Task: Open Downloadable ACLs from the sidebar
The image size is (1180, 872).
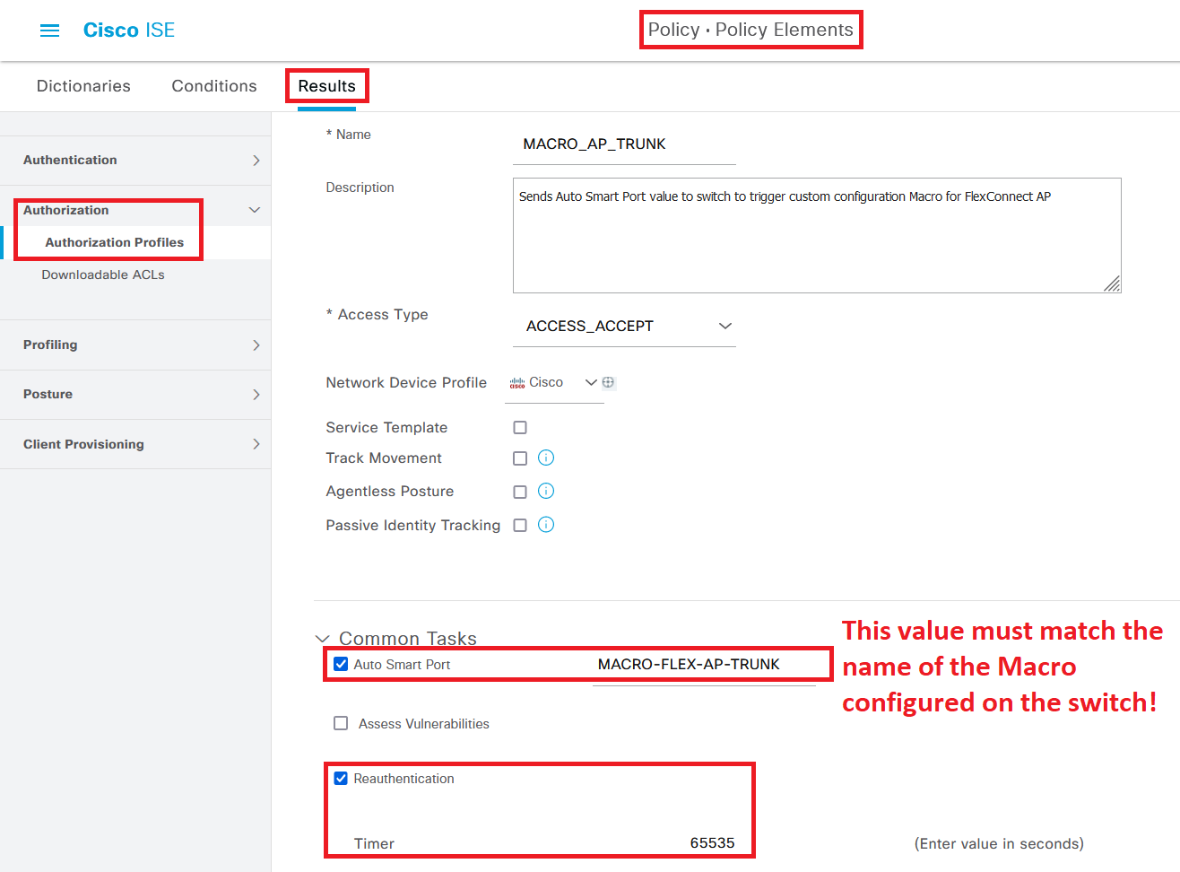Action: [103, 275]
